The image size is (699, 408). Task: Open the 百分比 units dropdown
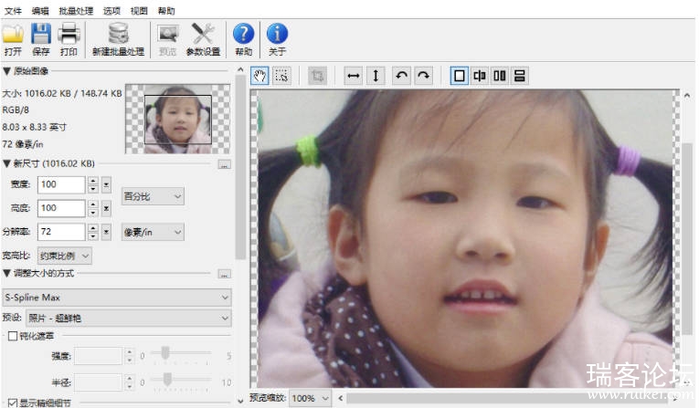(x=153, y=196)
